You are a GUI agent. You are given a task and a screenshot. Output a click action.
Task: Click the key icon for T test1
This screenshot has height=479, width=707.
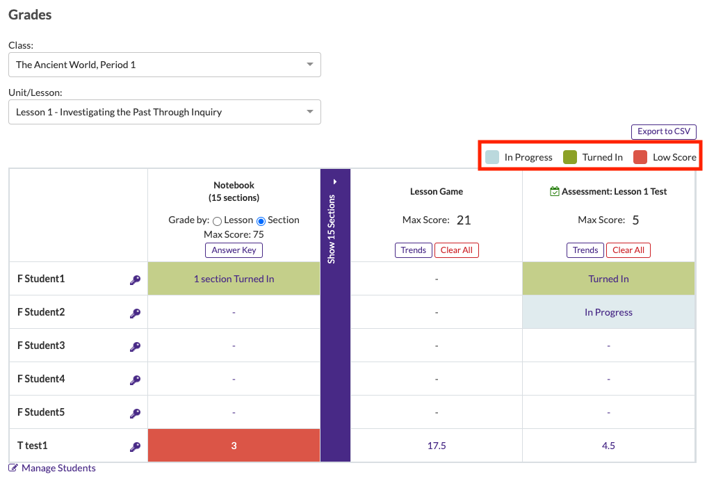click(x=135, y=447)
